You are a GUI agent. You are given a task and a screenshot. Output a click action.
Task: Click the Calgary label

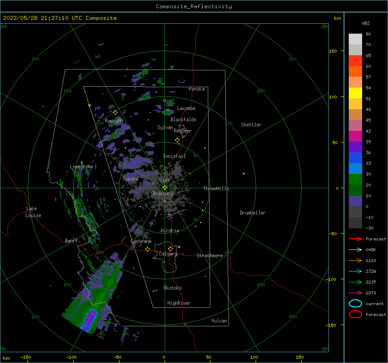pos(168,254)
